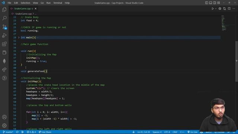The image size is (238, 134).
Task: Open the Explorer view in activity bar
Action: coord(4,10)
